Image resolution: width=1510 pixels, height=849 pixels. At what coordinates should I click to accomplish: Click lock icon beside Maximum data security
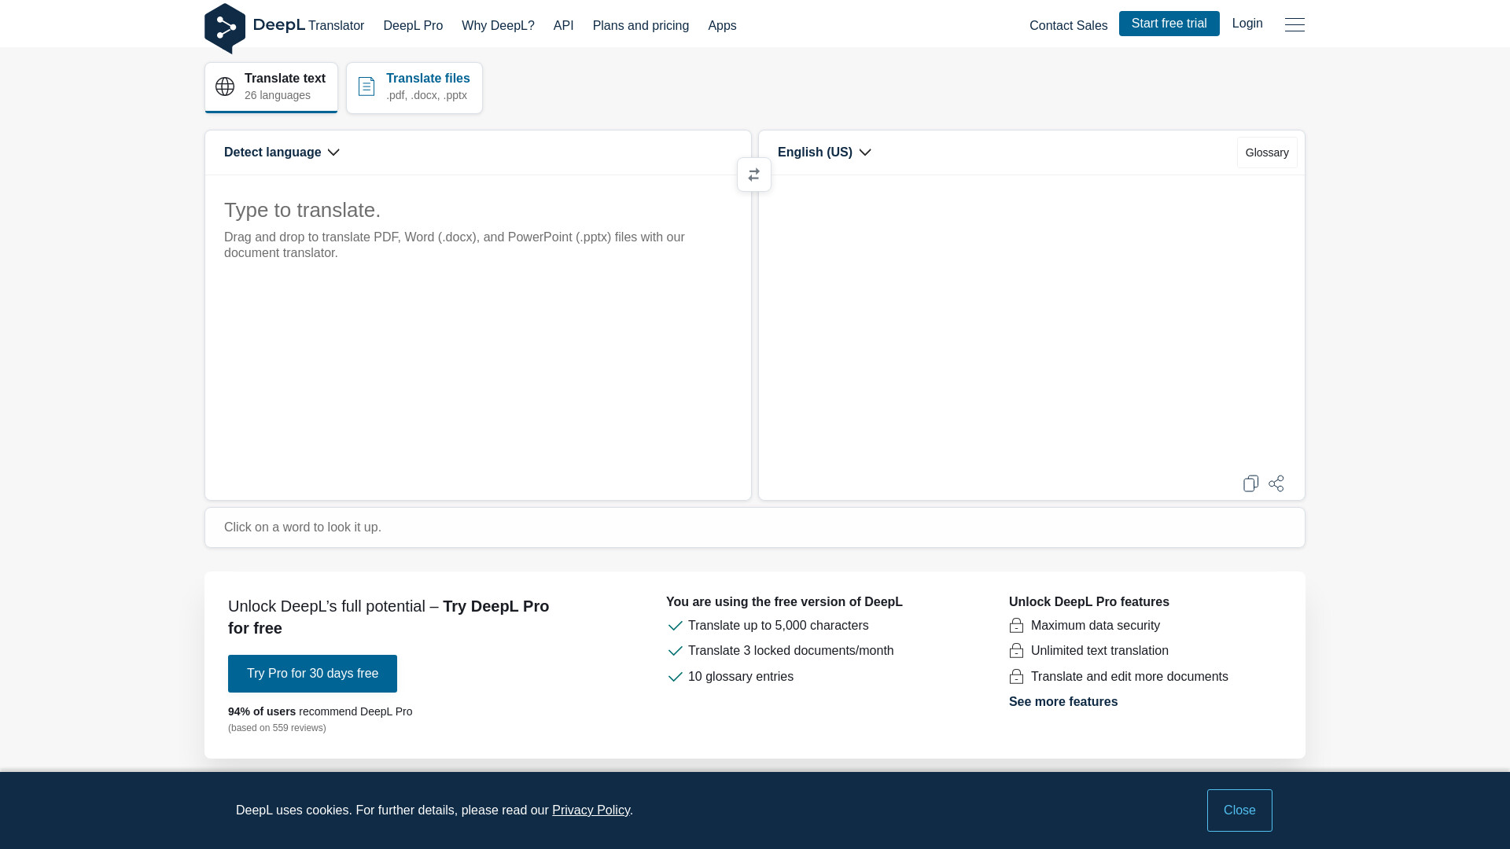[1016, 626]
